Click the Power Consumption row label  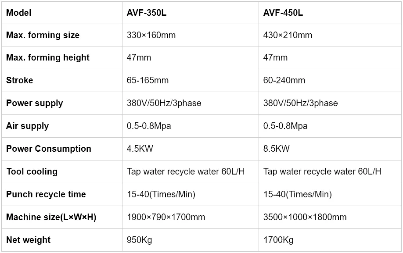click(x=49, y=149)
